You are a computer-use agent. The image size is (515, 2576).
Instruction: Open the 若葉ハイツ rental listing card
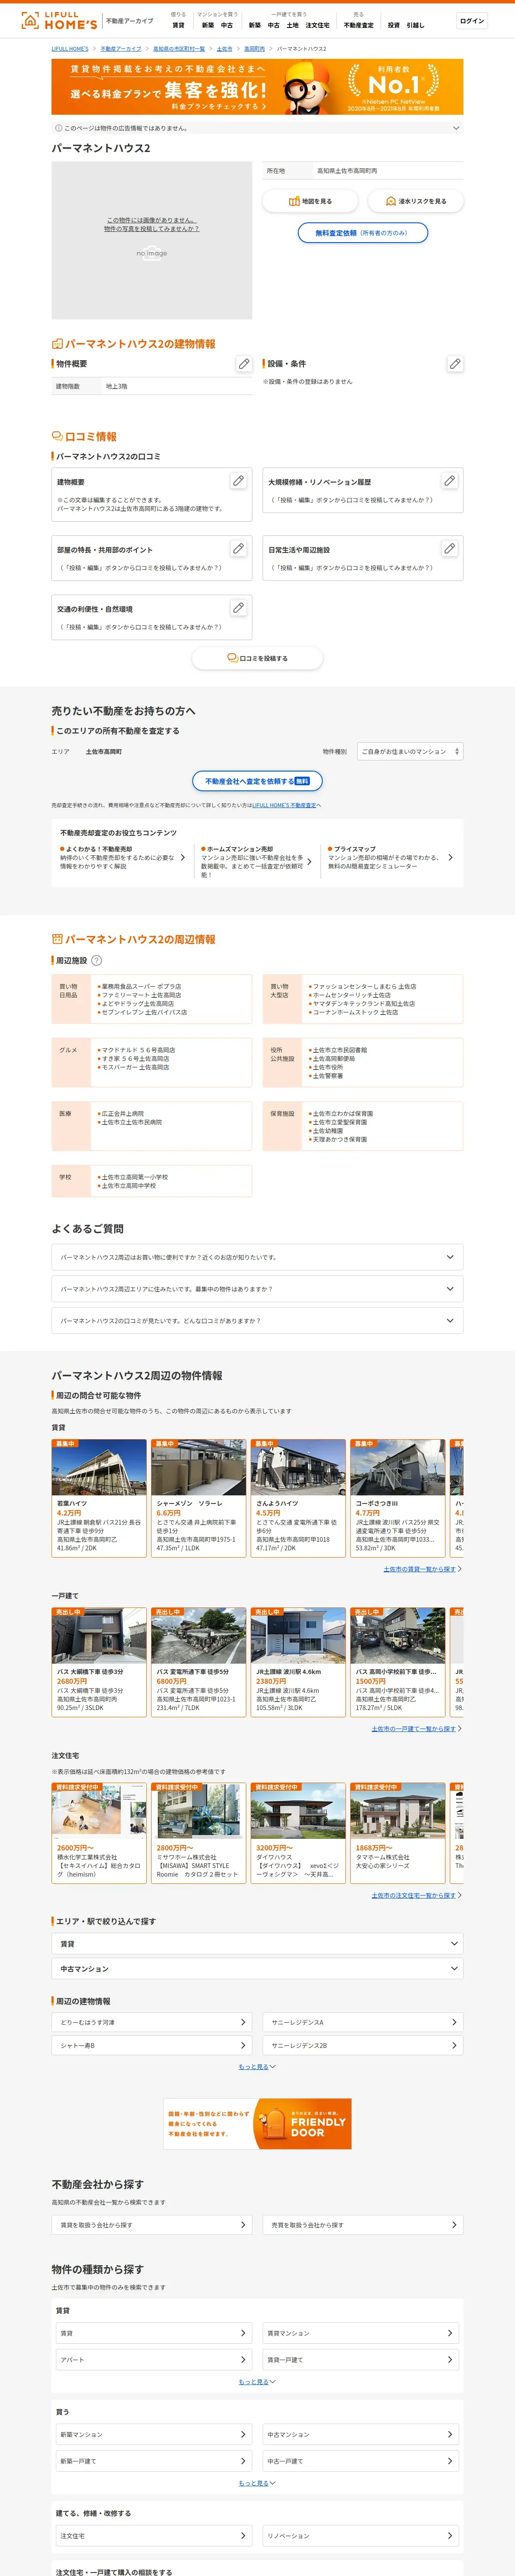tap(99, 1497)
